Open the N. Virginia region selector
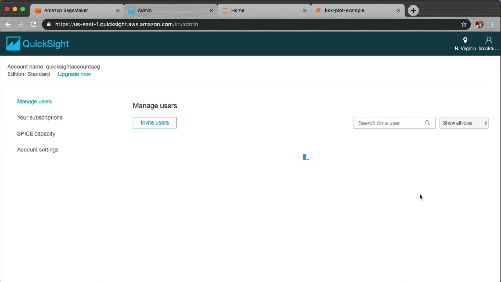Viewport: 501px width, 282px height. pos(465,44)
